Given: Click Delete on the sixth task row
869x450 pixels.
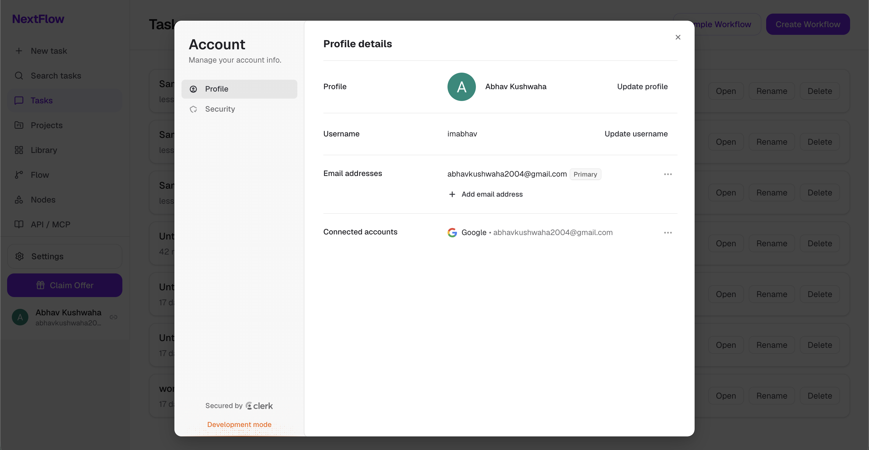Looking at the screenshot, I should pyautogui.click(x=819, y=345).
